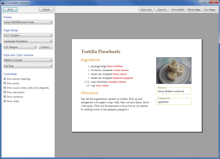This screenshot has height=159, width=220.
Task: Cancel the print preview
Action: [46, 9]
